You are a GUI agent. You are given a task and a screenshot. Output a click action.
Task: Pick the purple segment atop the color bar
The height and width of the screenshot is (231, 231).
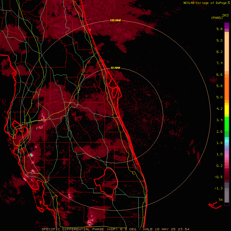click(227, 26)
